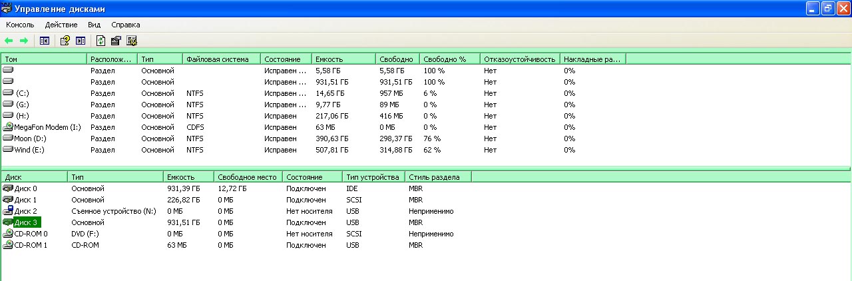Click the toolbar settings icon with yellow gear
Image resolution: width=852 pixels, height=281 pixels.
[x=132, y=41]
